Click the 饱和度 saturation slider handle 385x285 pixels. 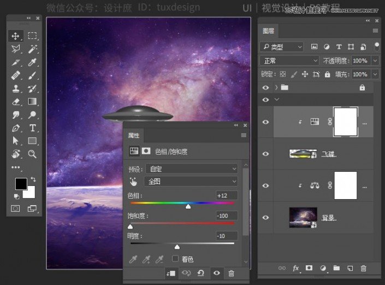coord(131,226)
